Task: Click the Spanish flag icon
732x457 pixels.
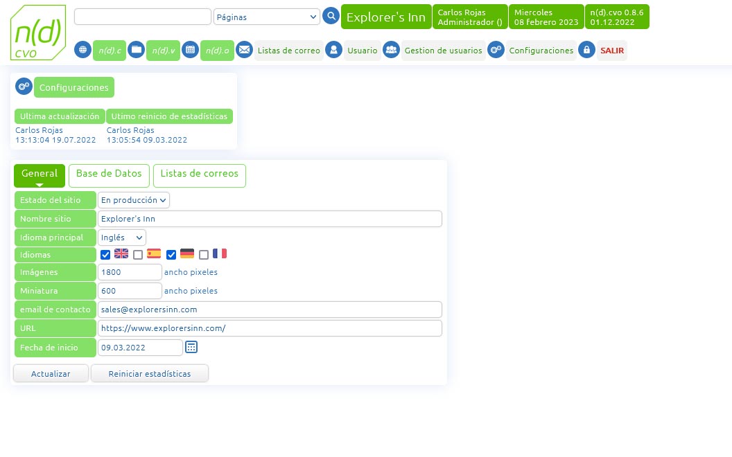Action: coord(154,253)
